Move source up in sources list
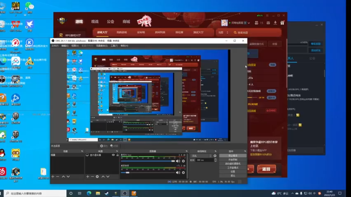The width and height of the screenshot is (351, 197). click(x=103, y=176)
